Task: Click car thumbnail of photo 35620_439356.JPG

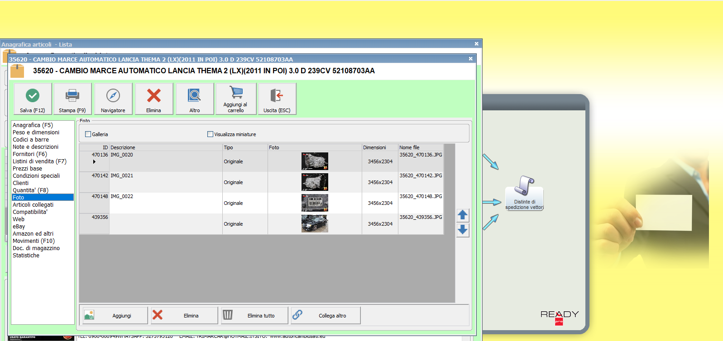Action: [315, 224]
